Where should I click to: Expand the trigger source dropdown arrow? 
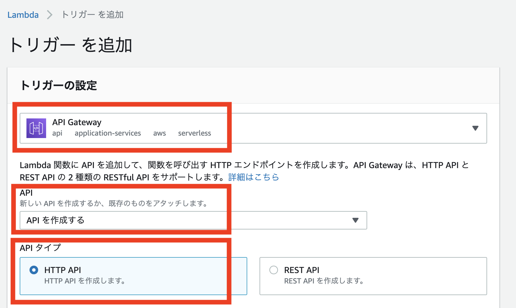tap(475, 128)
